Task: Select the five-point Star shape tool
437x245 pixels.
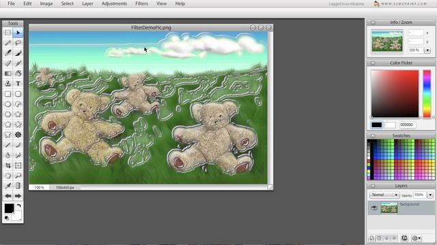Action: [x=18, y=114]
